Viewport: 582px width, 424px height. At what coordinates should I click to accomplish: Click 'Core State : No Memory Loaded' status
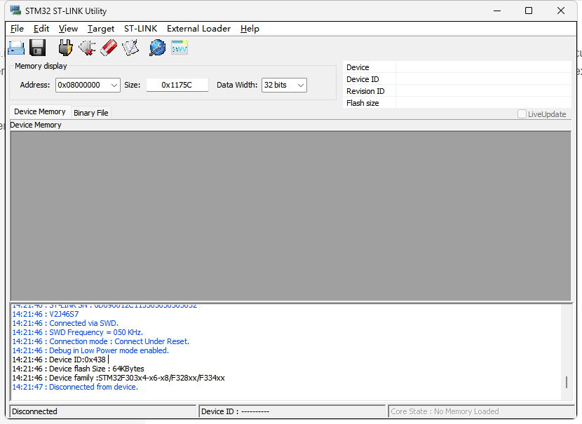tap(482, 411)
